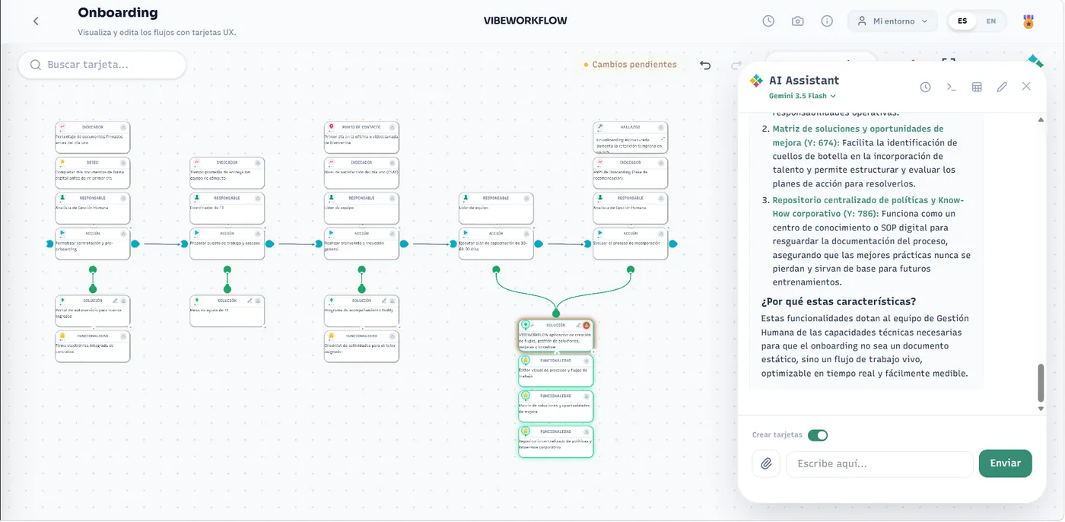Click plus handle beside Preparar puesto action card
The width and height of the screenshot is (1065, 522).
pyautogui.click(x=265, y=226)
